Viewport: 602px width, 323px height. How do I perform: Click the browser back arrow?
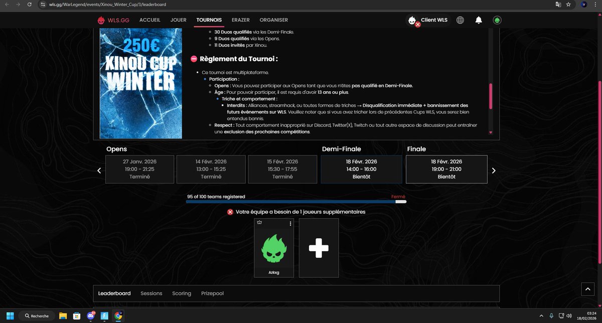pos(7,5)
